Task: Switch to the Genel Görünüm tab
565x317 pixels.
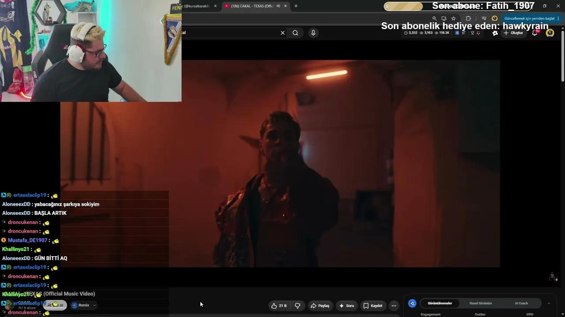Action: (x=480, y=303)
